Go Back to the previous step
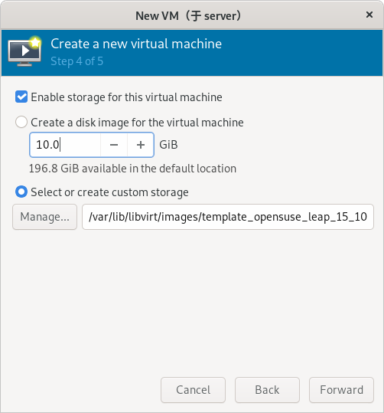 [x=267, y=390]
